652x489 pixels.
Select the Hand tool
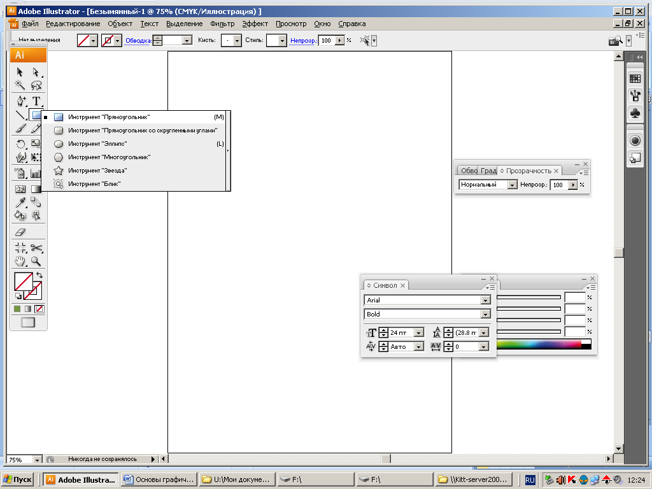pyautogui.click(x=20, y=262)
